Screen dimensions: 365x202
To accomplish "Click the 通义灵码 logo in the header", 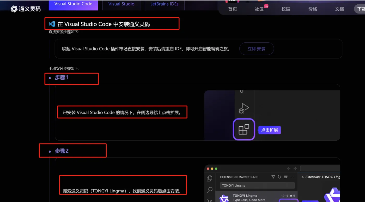I will pos(26,9).
